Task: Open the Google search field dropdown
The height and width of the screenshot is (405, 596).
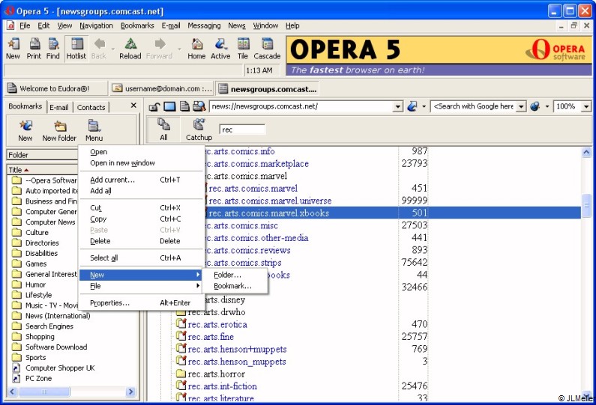Action: click(x=522, y=106)
